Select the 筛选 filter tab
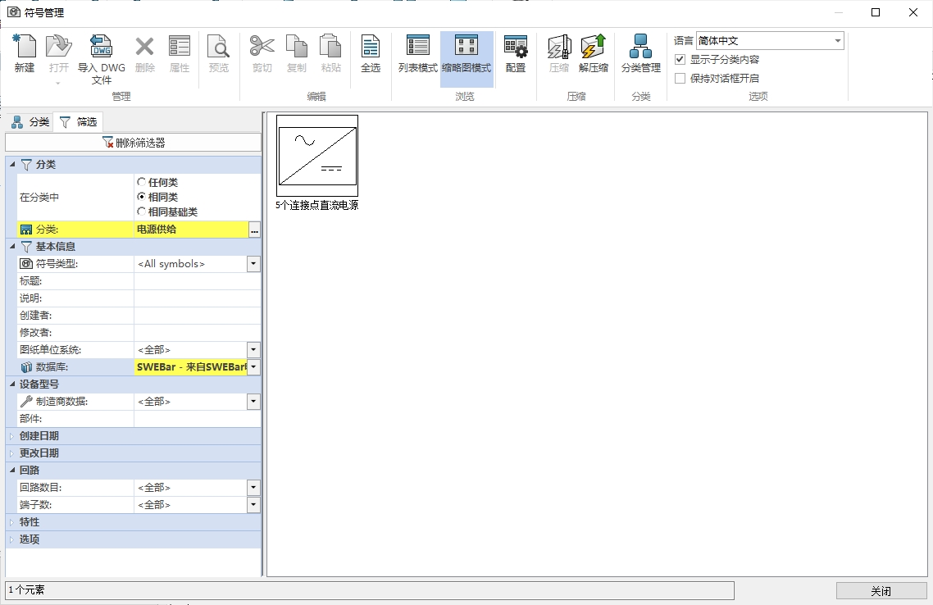This screenshot has width=933, height=605. (x=77, y=122)
